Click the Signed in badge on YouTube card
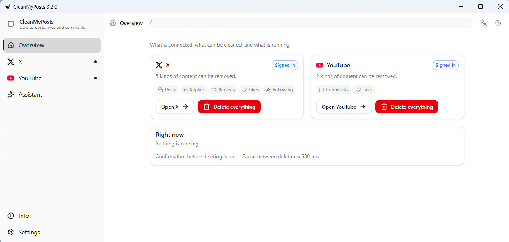Image resolution: width=509 pixels, height=242 pixels. [446, 65]
